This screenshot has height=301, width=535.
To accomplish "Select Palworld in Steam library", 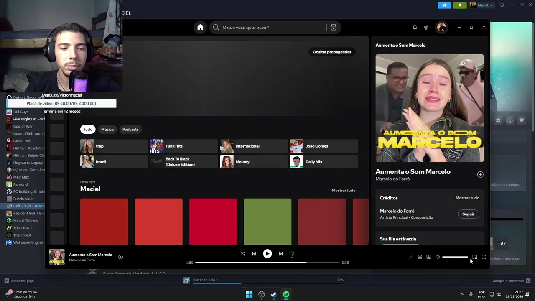I will coord(20,184).
